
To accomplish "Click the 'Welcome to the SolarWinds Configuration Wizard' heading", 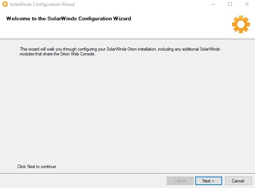I will coord(69,18).
